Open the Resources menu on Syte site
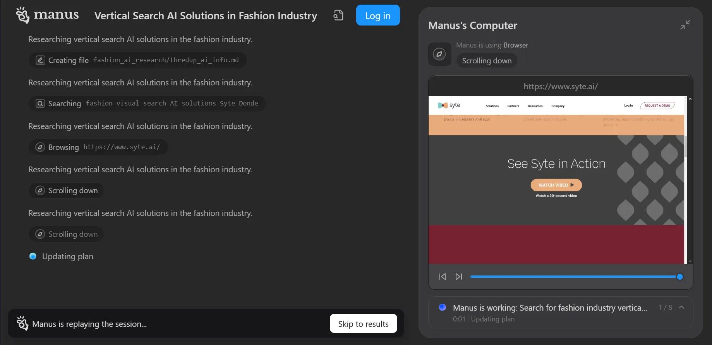The width and height of the screenshot is (712, 345). coord(535,106)
